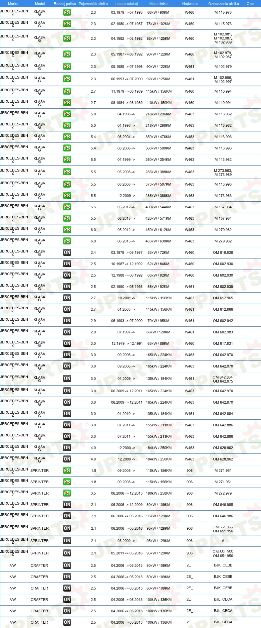
Task: Select the 'M 273.963, M 273.969' engine code cell
Action: [223, 173]
